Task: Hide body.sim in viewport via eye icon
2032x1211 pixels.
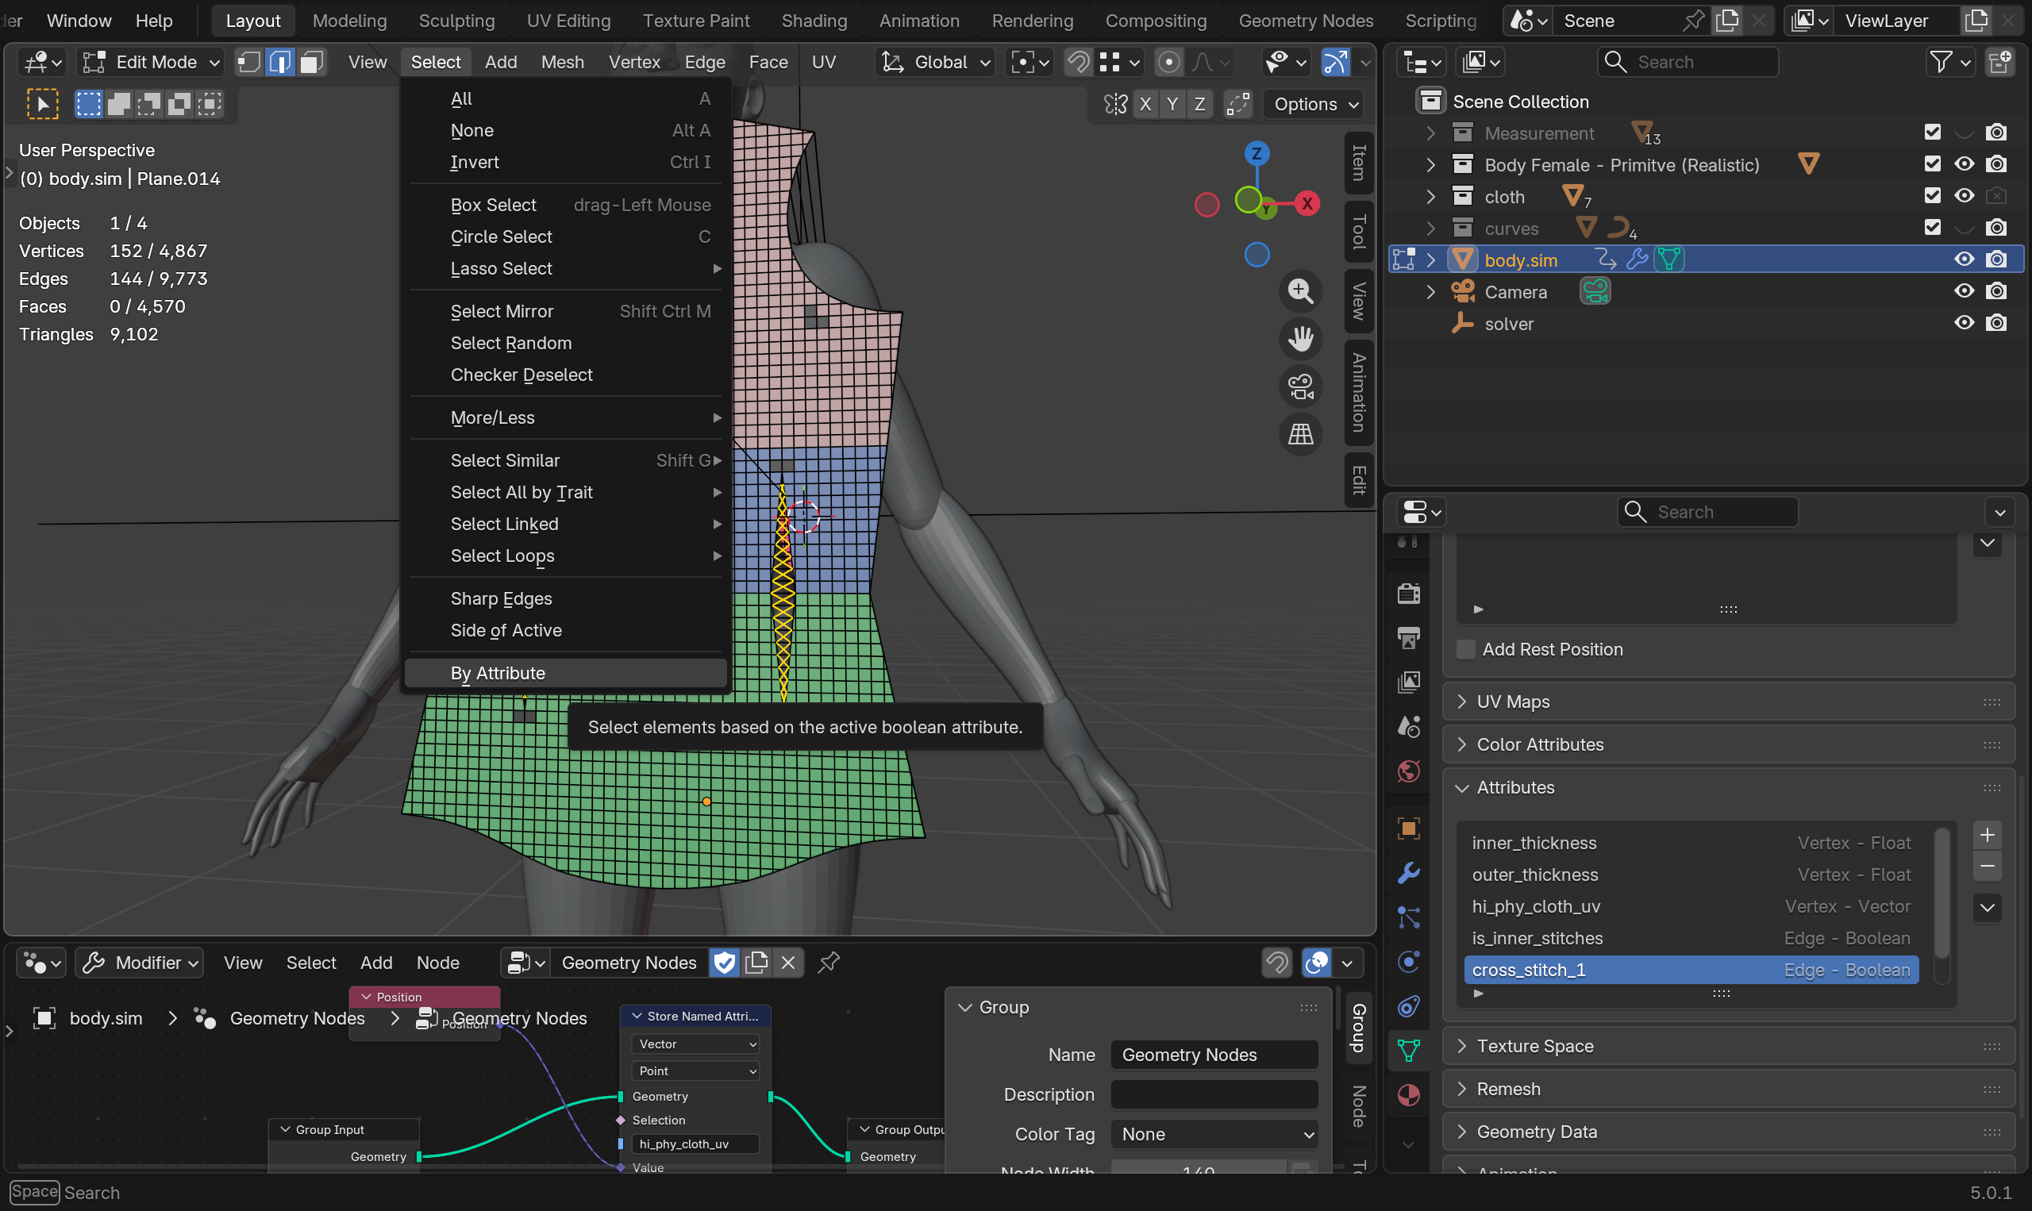Action: click(1964, 259)
